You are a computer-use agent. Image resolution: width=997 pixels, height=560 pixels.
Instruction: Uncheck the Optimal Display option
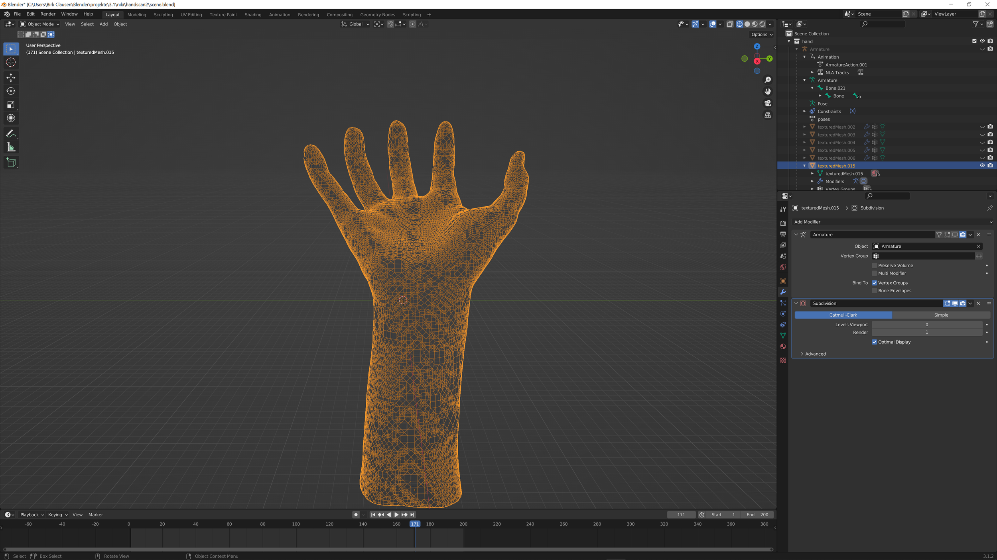tap(875, 342)
